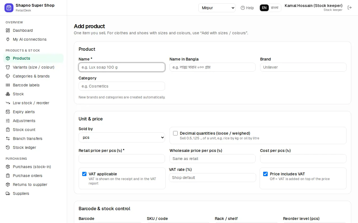Enable Decimal quantities checkbox
358x223 pixels.
[175, 133]
